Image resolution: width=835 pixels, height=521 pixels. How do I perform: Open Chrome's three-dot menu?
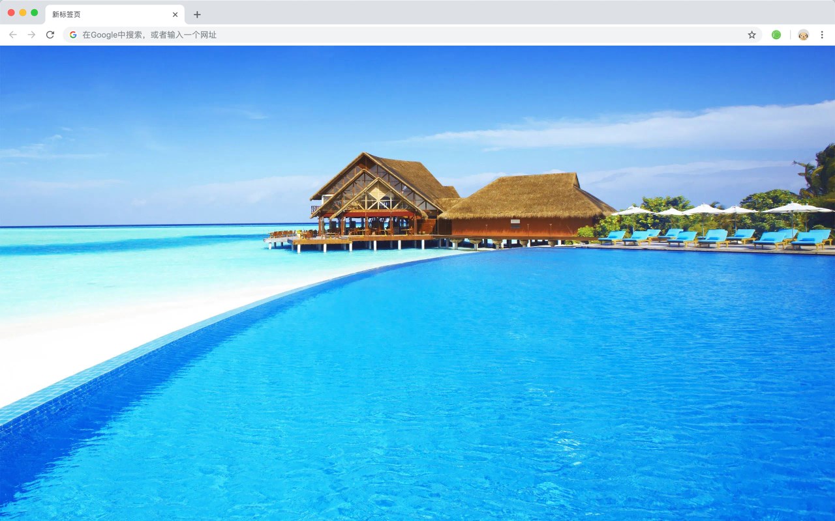(x=822, y=35)
